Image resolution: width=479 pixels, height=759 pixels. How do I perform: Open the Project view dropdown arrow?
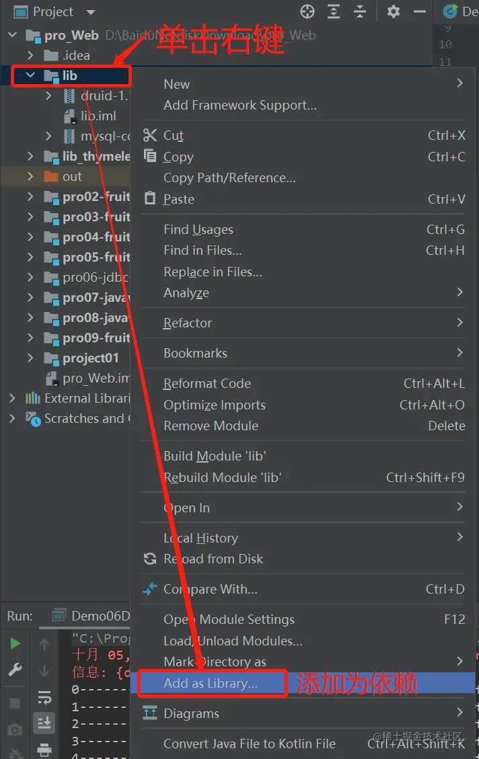pyautogui.click(x=91, y=12)
